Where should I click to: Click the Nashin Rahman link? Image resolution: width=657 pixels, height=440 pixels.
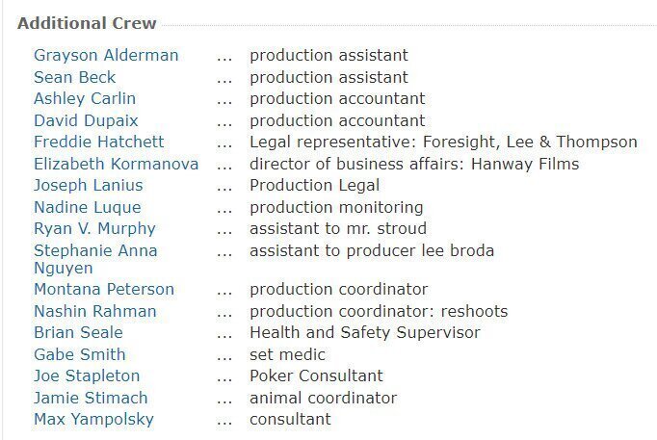point(95,311)
